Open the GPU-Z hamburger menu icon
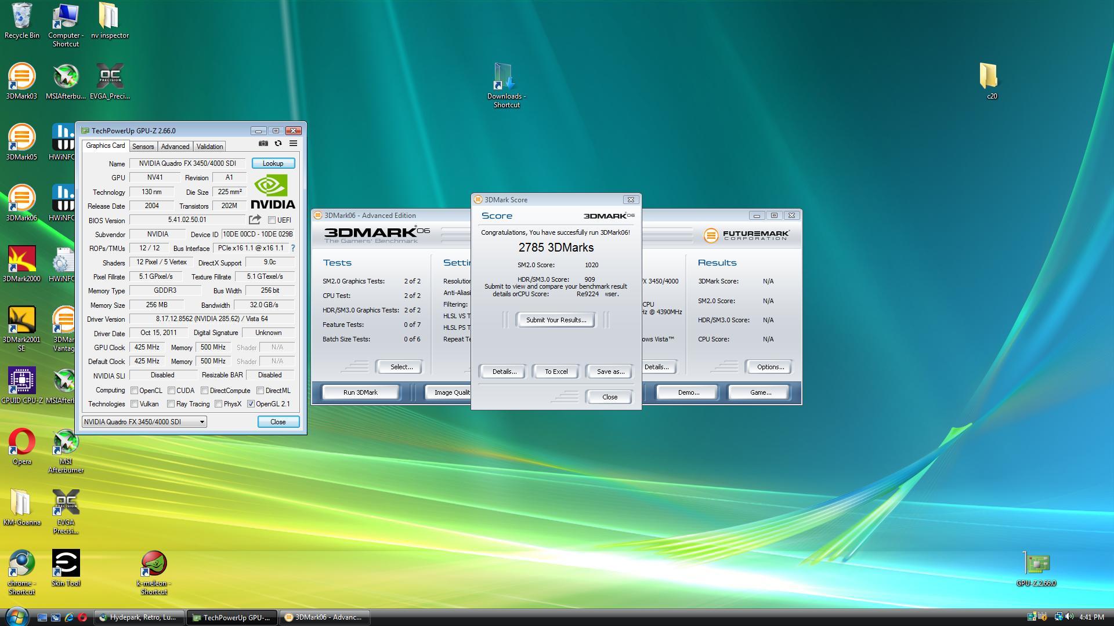This screenshot has height=626, width=1114. click(x=293, y=143)
